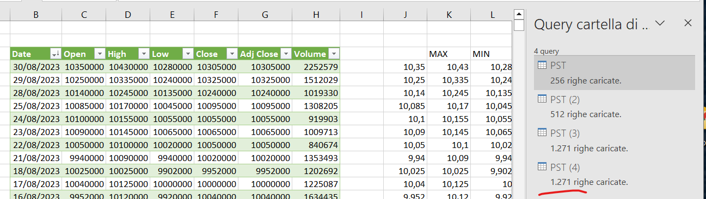Click column L cell 10,28

492,67
